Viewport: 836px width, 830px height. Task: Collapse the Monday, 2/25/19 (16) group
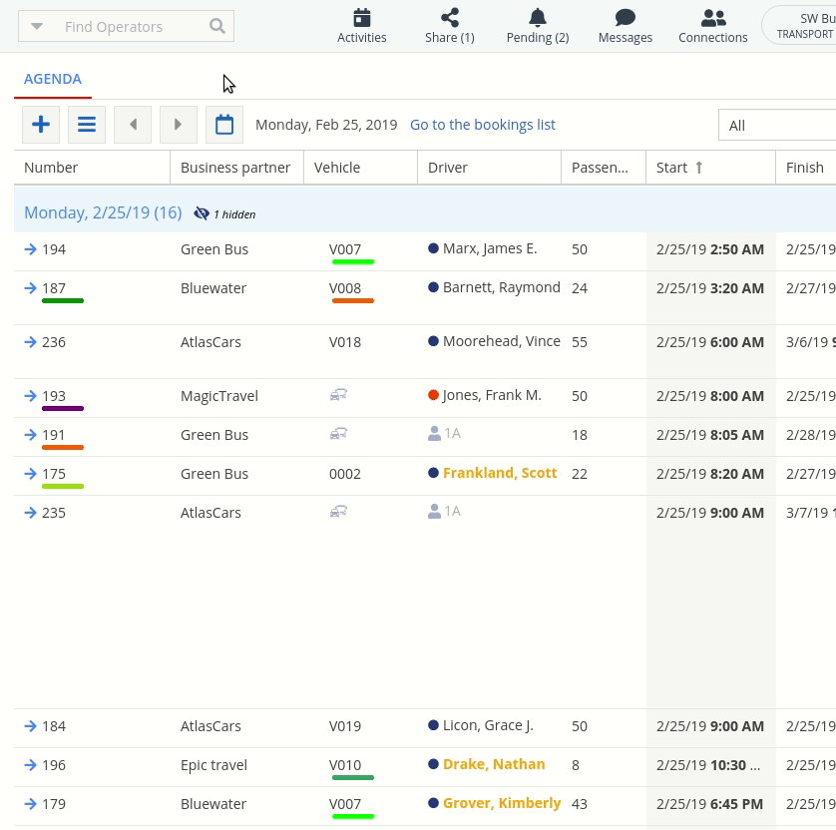click(x=103, y=212)
